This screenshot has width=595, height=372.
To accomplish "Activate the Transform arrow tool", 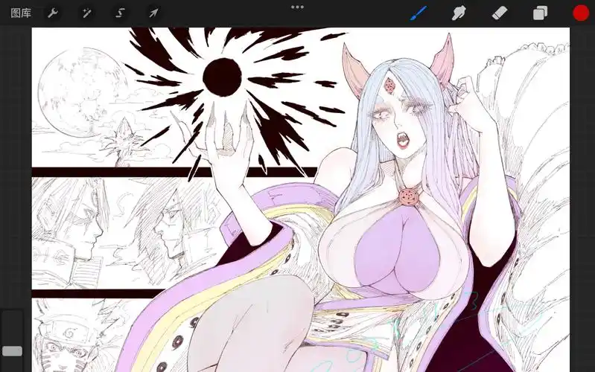I will (x=153, y=13).
